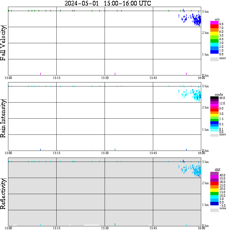This screenshot has width=228, height=233.
Task: Click the 'm/s' unit label above velocity legend
Action: (x=217, y=20)
